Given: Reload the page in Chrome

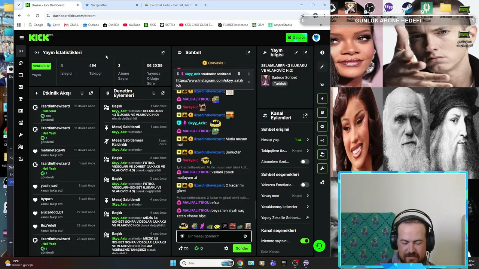Looking at the screenshot, I should pos(37,16).
